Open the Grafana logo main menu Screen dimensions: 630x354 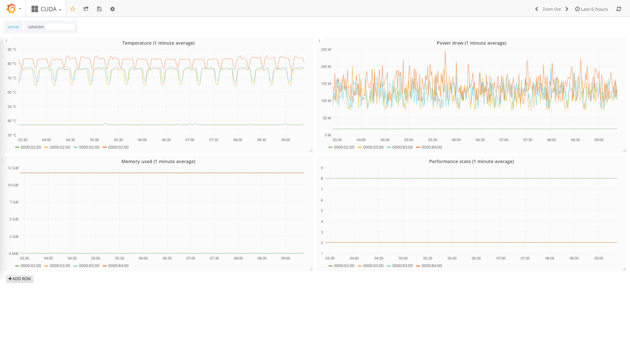(x=13, y=9)
